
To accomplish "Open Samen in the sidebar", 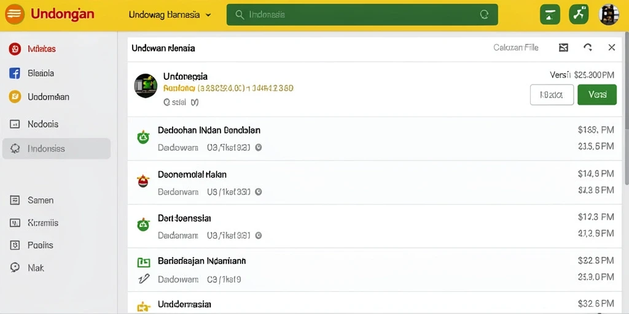I will coord(41,201).
